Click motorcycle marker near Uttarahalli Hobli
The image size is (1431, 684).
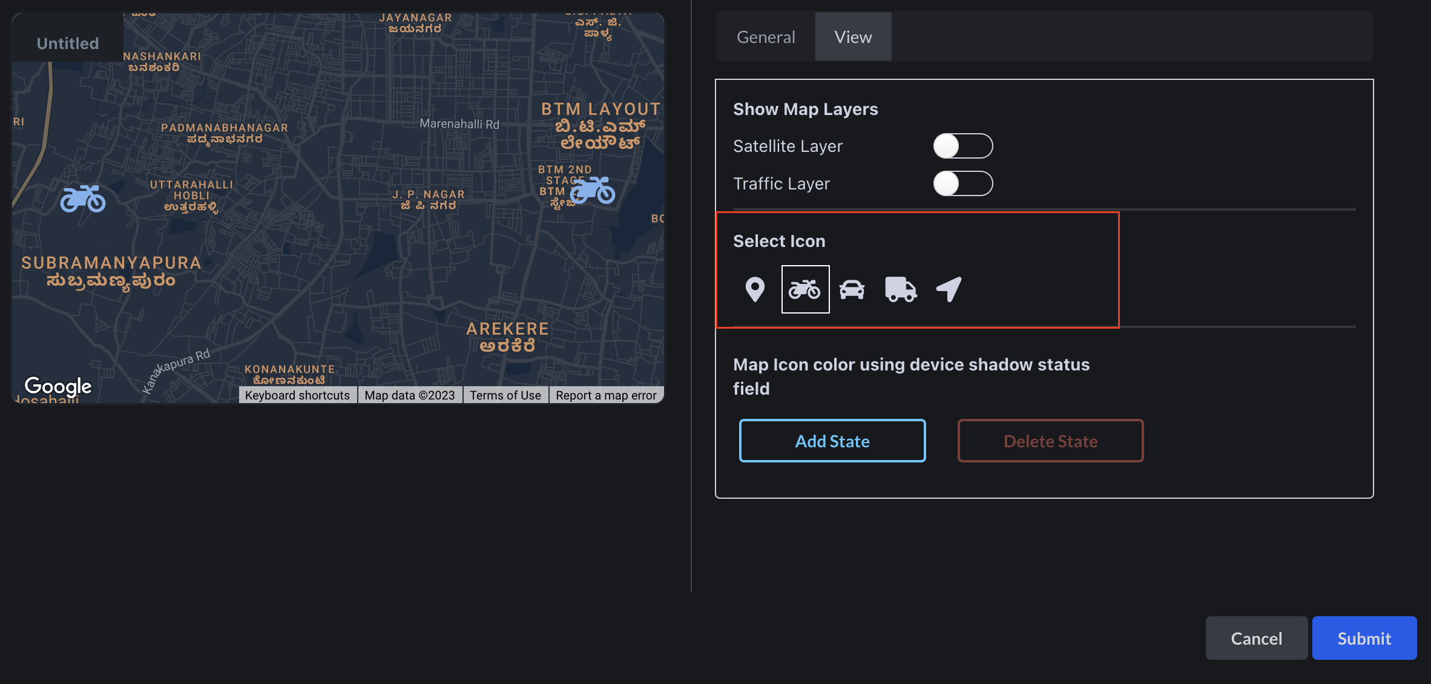[x=83, y=199]
